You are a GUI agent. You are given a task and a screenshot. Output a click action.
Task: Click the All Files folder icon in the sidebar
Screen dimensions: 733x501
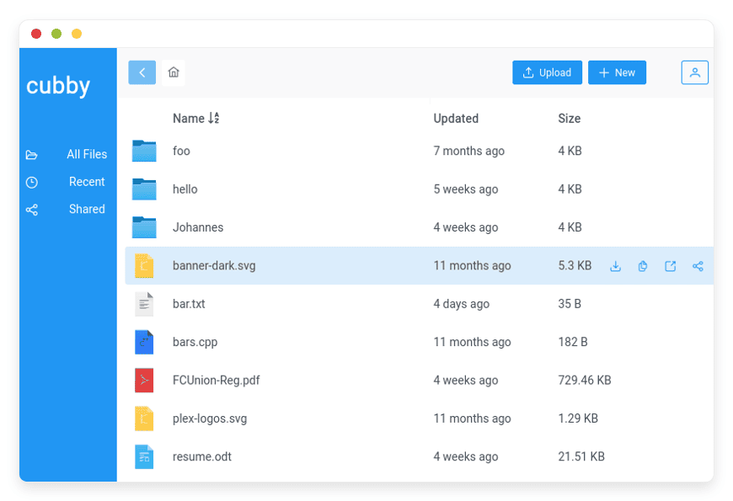pyautogui.click(x=32, y=155)
